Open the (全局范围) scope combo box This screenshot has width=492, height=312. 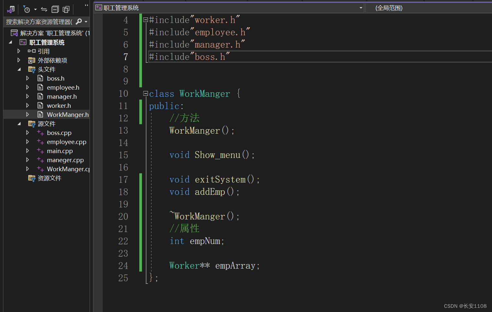[429, 8]
